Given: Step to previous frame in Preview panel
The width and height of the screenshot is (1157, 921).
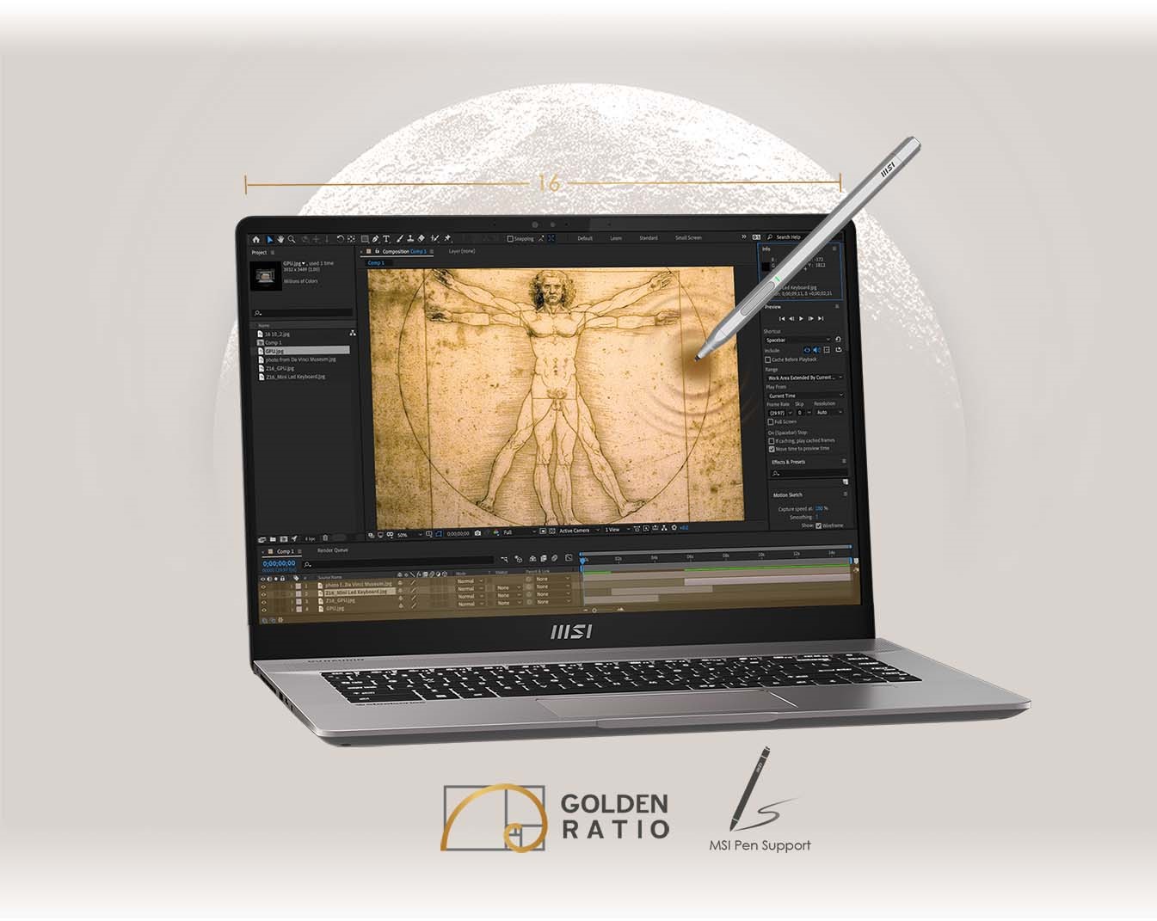Looking at the screenshot, I should pyautogui.click(x=791, y=319).
